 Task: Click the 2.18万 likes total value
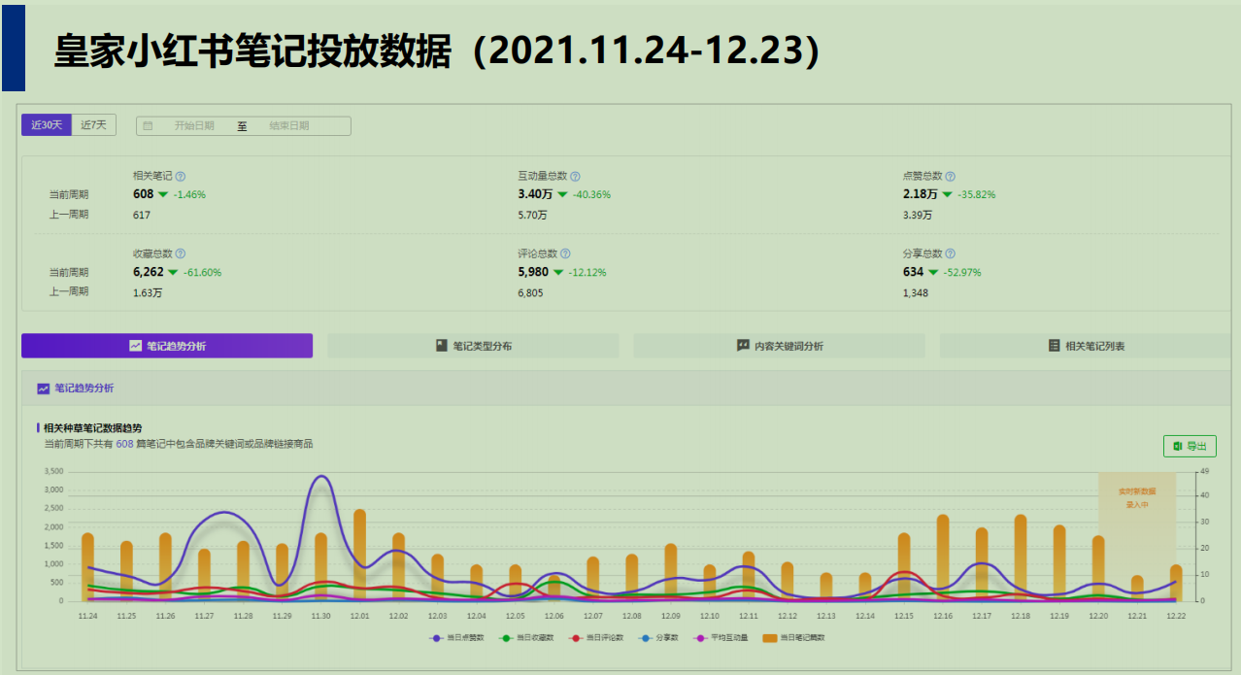pos(921,194)
